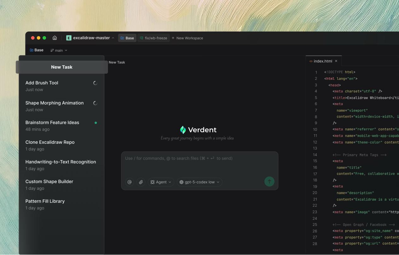Click the folder icon on the Base tab
This screenshot has width=399, height=255.
123,38
